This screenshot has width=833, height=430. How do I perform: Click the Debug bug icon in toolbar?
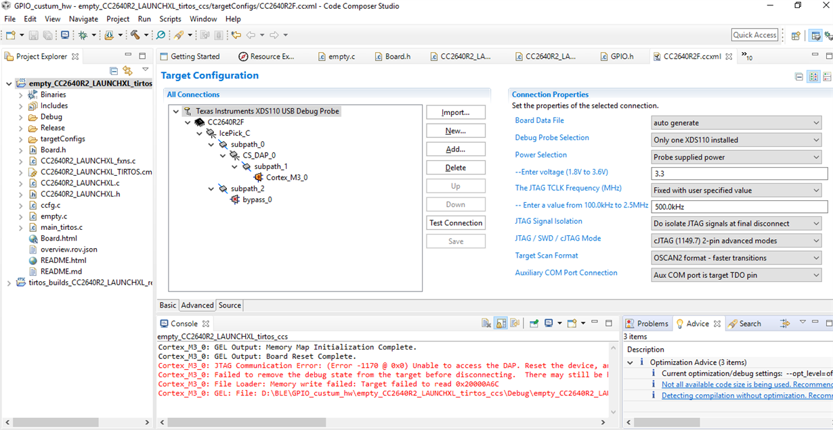click(x=83, y=35)
